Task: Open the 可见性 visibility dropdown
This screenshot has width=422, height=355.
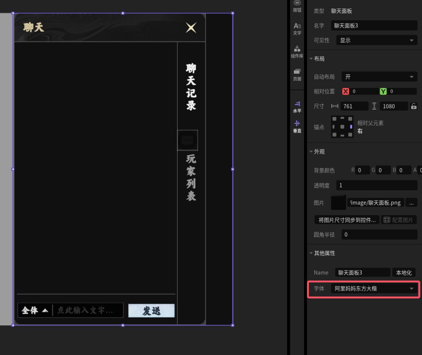Action: click(377, 40)
